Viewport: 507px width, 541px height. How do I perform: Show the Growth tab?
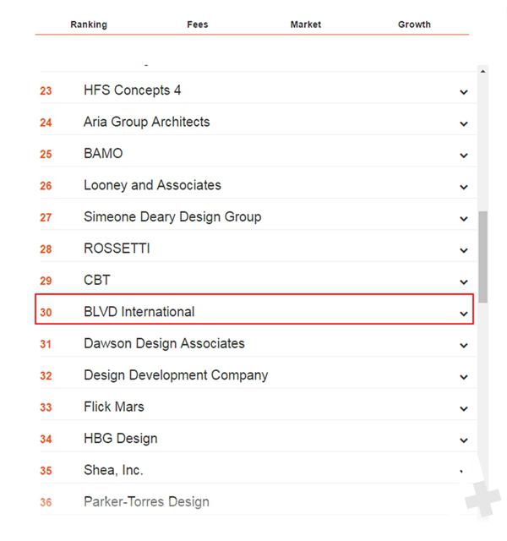(414, 25)
